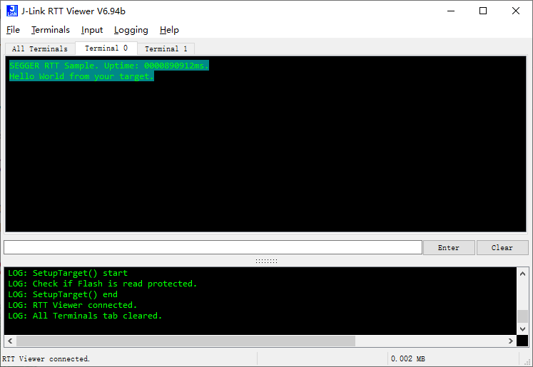
Task: Click the J-Link application icon in title bar
Action: tap(12, 11)
